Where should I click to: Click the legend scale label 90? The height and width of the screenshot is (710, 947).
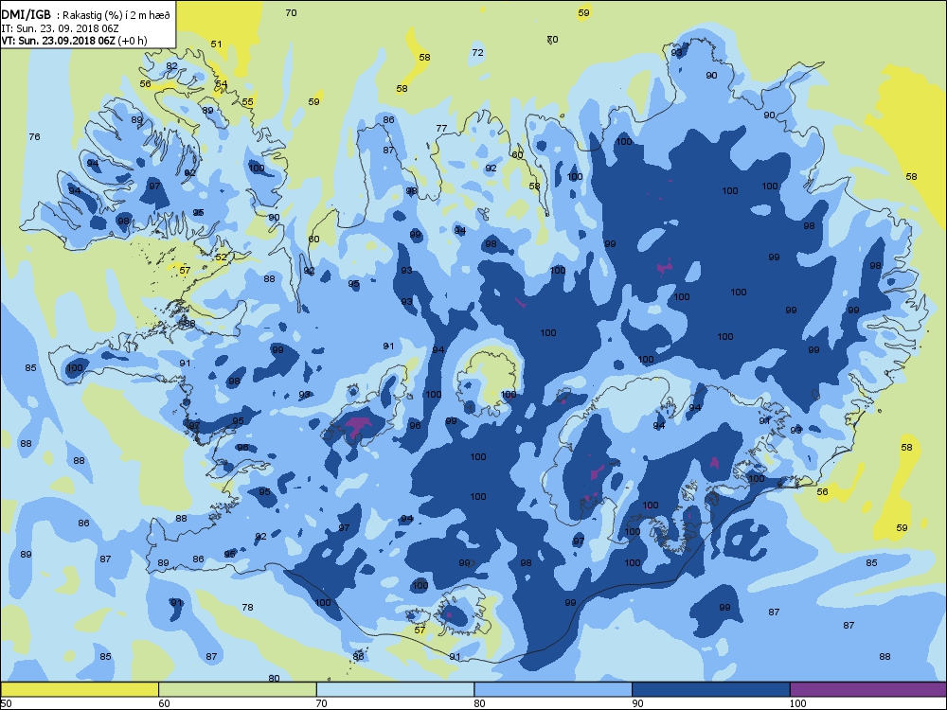637,702
